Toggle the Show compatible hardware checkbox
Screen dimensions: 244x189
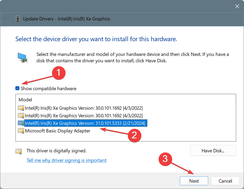[18, 88]
